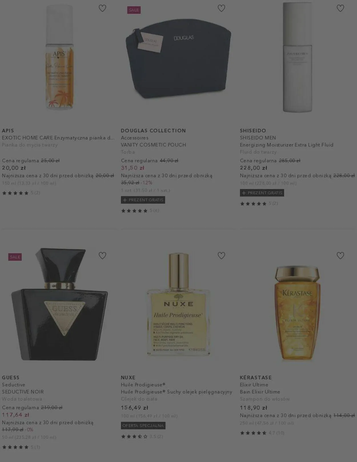The height and width of the screenshot is (462, 357).
Task: View the Douglas cosmetic pouch image
Action: tap(178, 59)
